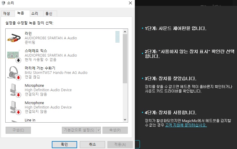This screenshot has width=237, height=149.
Task: Click the 기본값으로 설정(S) button
Action: (x=79, y=130)
